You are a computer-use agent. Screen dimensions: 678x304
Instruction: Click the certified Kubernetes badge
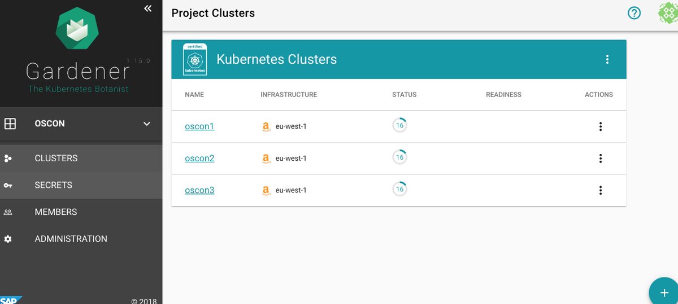(195, 59)
